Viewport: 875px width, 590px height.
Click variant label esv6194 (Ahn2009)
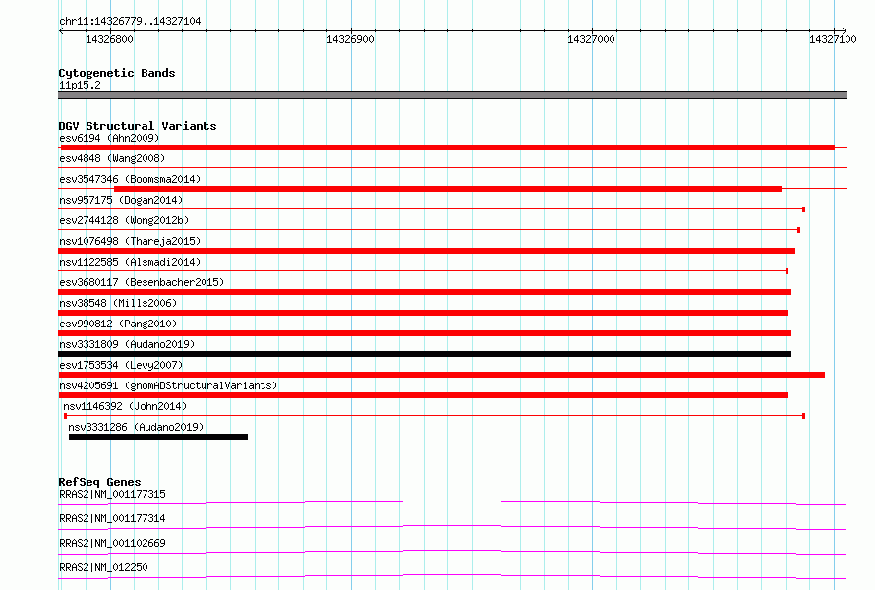point(109,138)
